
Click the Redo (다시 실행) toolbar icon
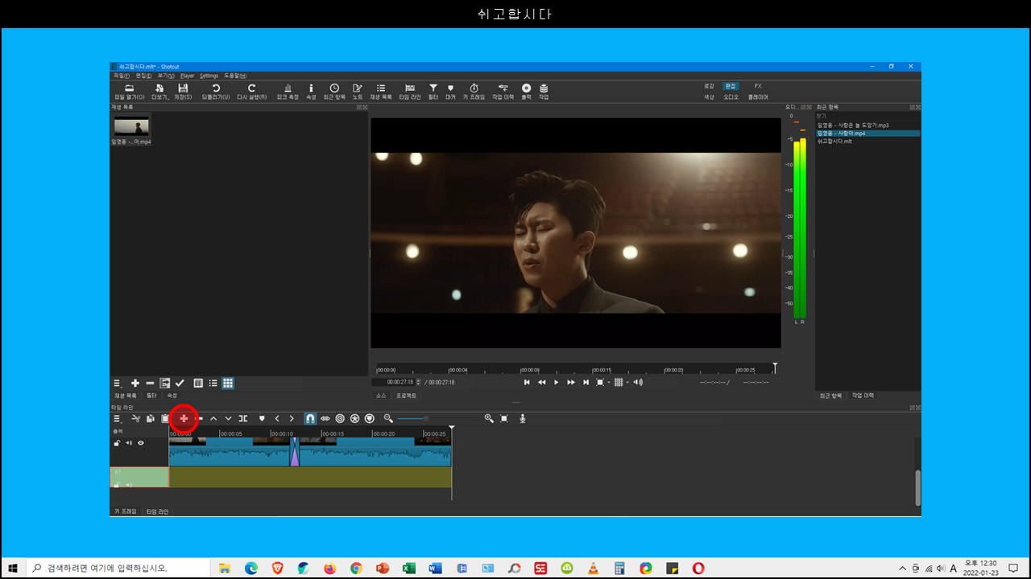251,88
